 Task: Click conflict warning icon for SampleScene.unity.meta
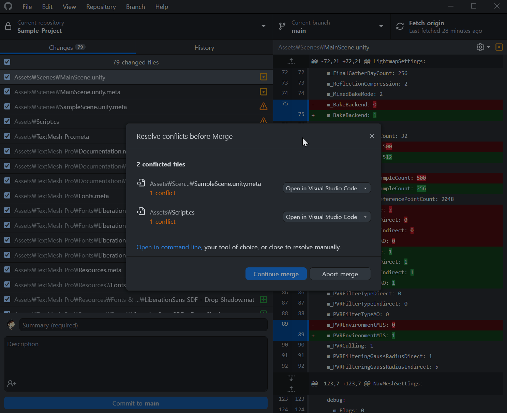tap(264, 106)
